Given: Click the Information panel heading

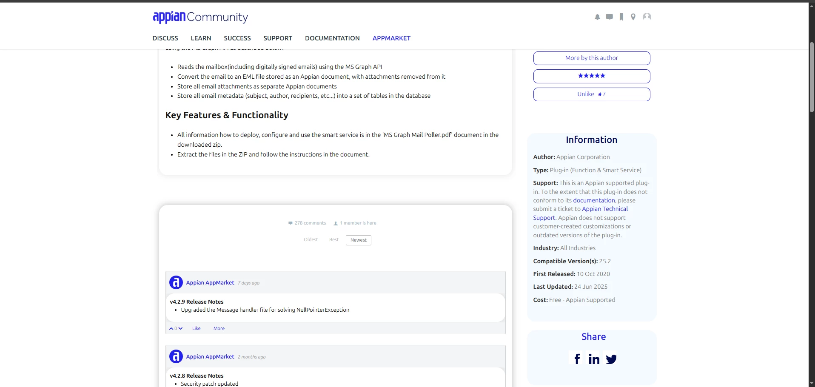Looking at the screenshot, I should pyautogui.click(x=591, y=140).
